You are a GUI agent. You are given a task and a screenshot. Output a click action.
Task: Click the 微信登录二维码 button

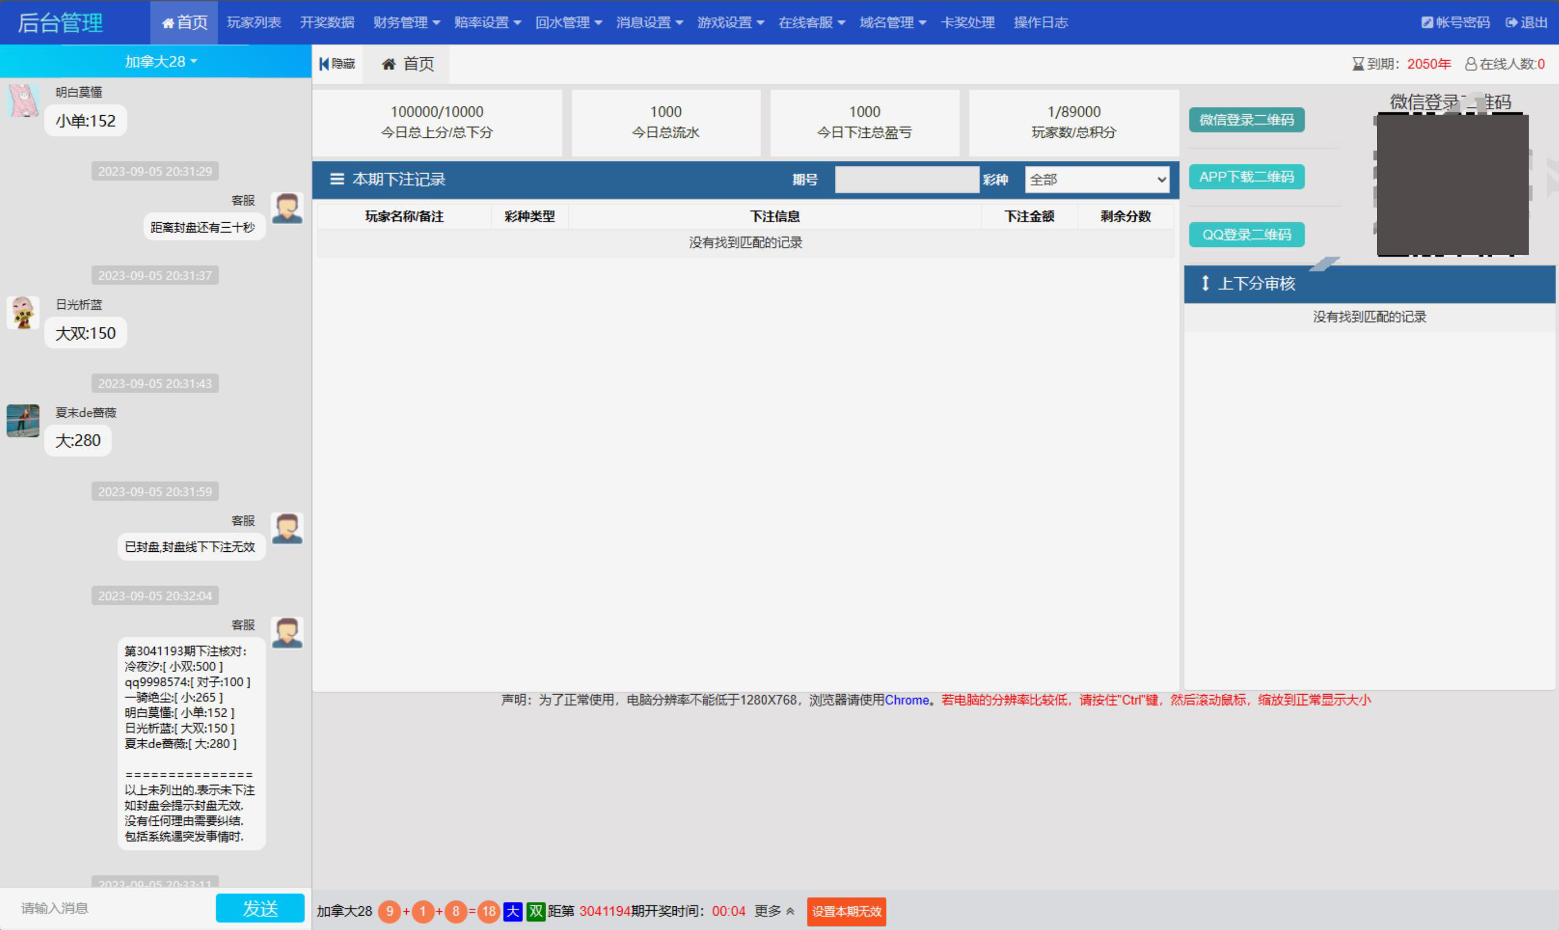[x=1246, y=120]
